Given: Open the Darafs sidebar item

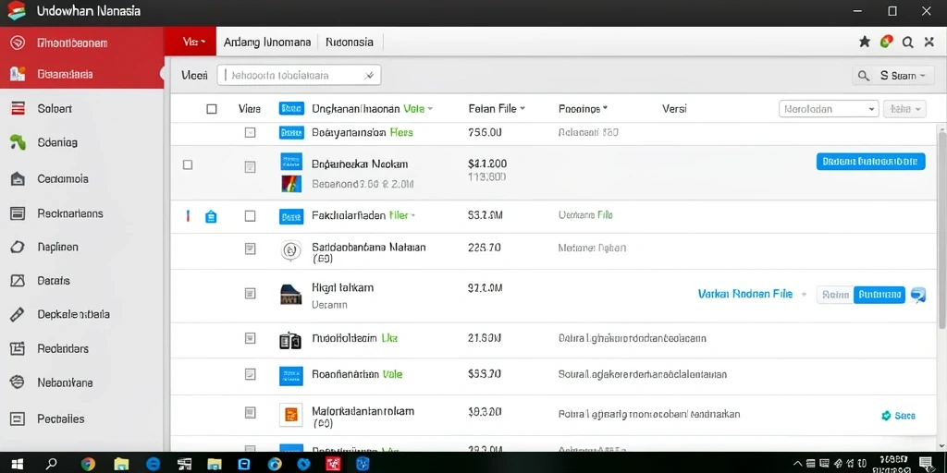Looking at the screenshot, I should (x=53, y=281).
